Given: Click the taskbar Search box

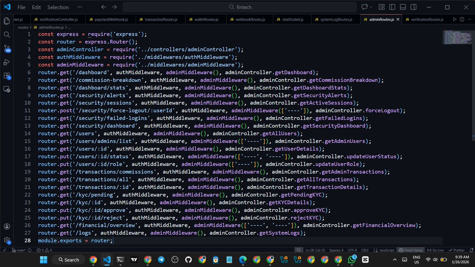Looking at the screenshot, I should 68,259.
